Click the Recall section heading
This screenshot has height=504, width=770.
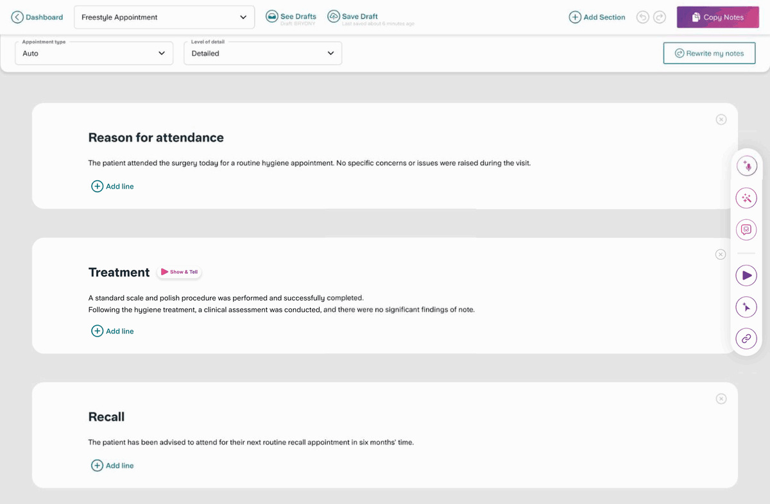pos(107,417)
